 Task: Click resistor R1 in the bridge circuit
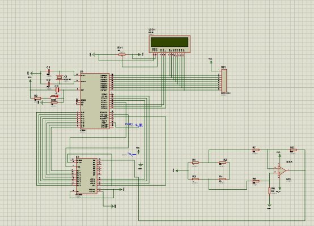[x=196, y=163]
